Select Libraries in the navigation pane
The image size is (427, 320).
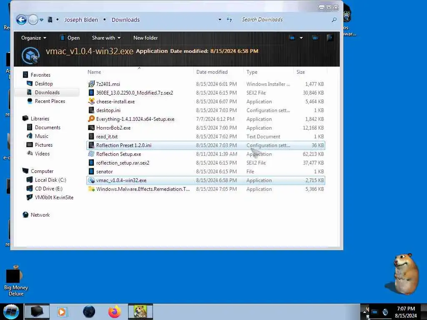pos(40,119)
